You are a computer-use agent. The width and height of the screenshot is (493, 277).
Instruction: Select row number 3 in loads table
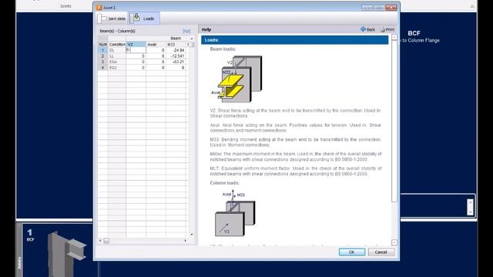click(102, 62)
